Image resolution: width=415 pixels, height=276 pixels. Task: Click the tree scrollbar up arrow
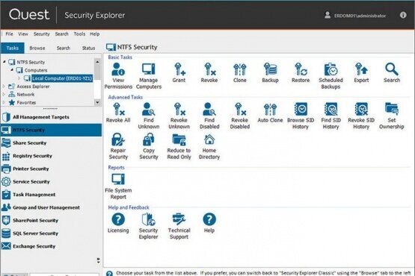tap(97, 62)
